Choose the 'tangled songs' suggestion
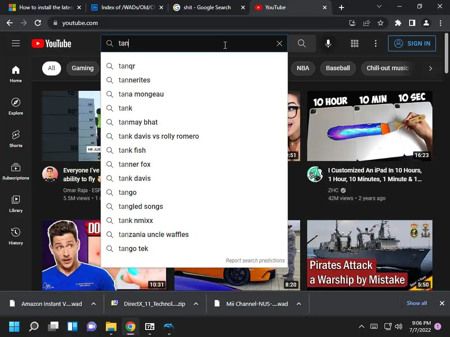450x337 pixels. (x=194, y=207)
